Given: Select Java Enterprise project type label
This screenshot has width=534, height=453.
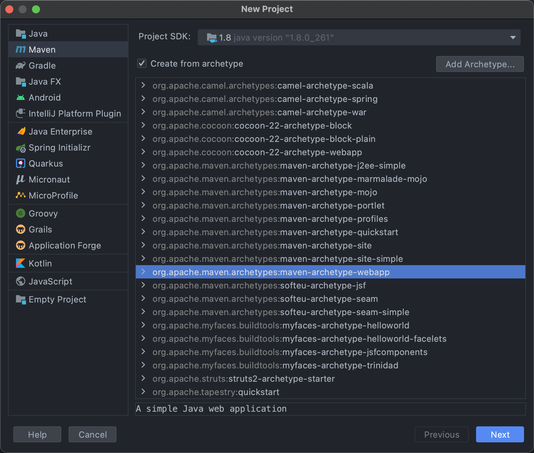Looking at the screenshot, I should pyautogui.click(x=61, y=132).
